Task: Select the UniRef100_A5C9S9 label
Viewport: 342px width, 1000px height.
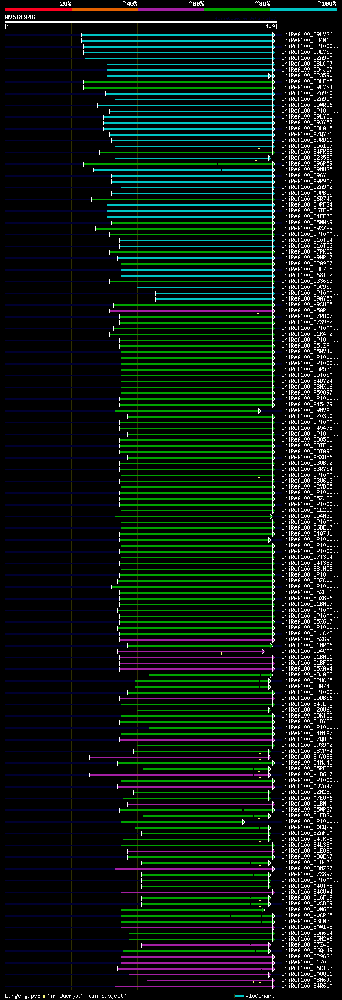Action: 307,287
